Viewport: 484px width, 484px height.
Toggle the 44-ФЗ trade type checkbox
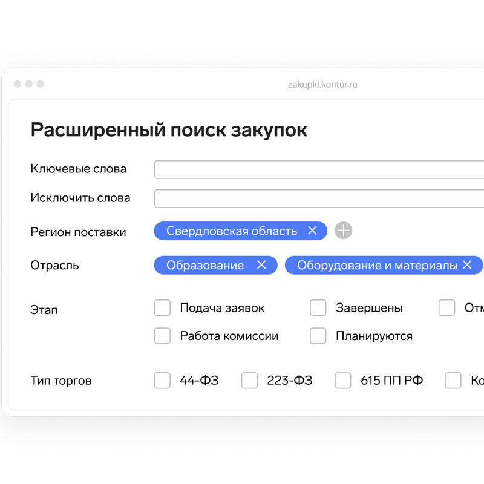[162, 381]
